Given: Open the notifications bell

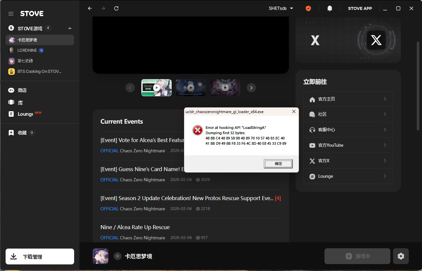Looking at the screenshot, I should point(329,8).
